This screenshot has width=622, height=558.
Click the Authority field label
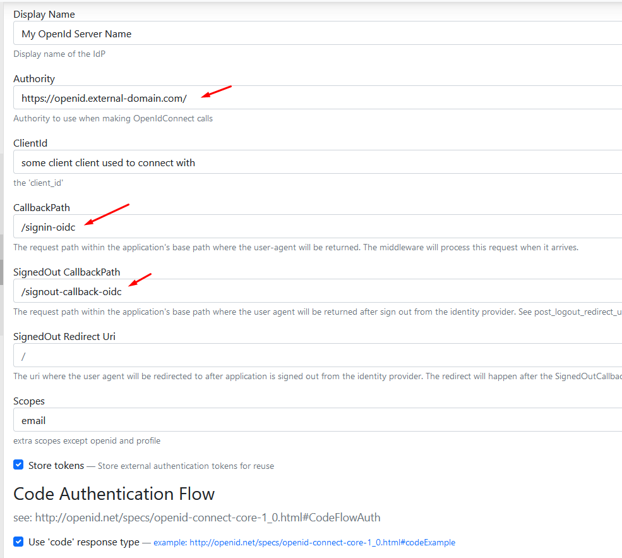point(33,78)
